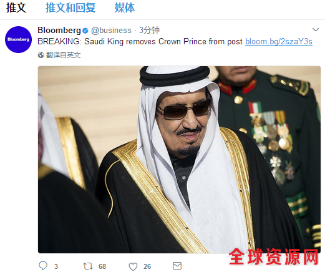The height and width of the screenshot is (272, 325).
Task: Retweet the Bloomberg post
Action: pos(88,266)
